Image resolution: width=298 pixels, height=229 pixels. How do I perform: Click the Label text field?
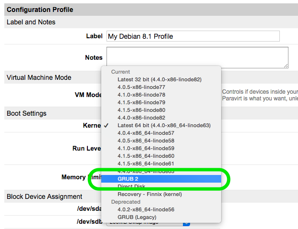coord(193,36)
